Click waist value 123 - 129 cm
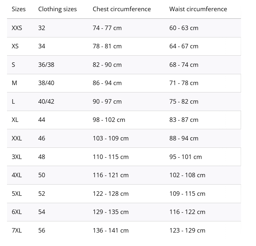The height and width of the screenshot is (246, 256). point(187,230)
